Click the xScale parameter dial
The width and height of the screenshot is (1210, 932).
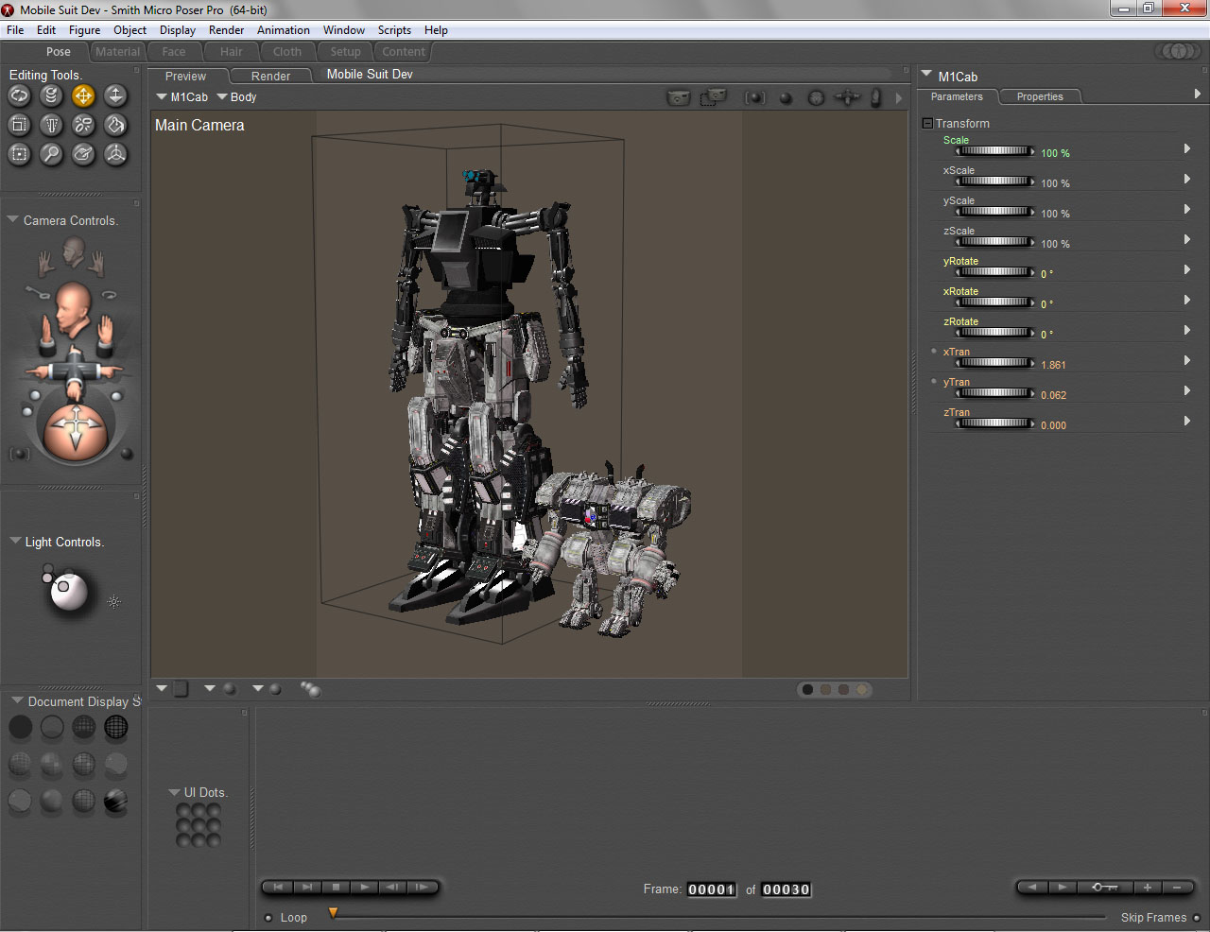click(994, 181)
